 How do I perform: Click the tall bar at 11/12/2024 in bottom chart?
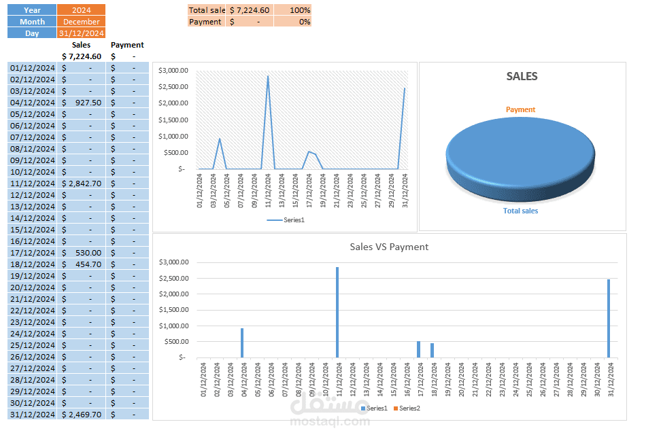click(x=336, y=309)
